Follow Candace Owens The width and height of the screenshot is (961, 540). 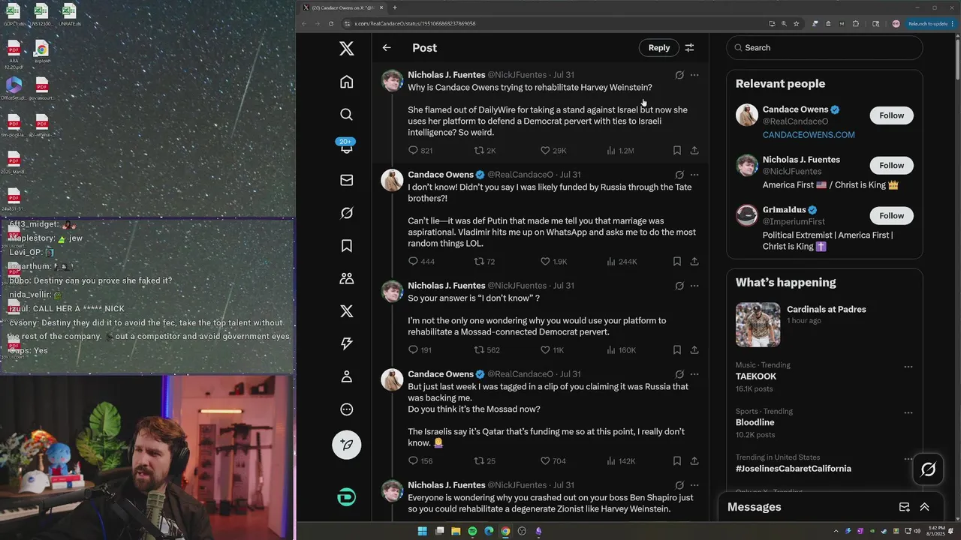click(x=892, y=115)
